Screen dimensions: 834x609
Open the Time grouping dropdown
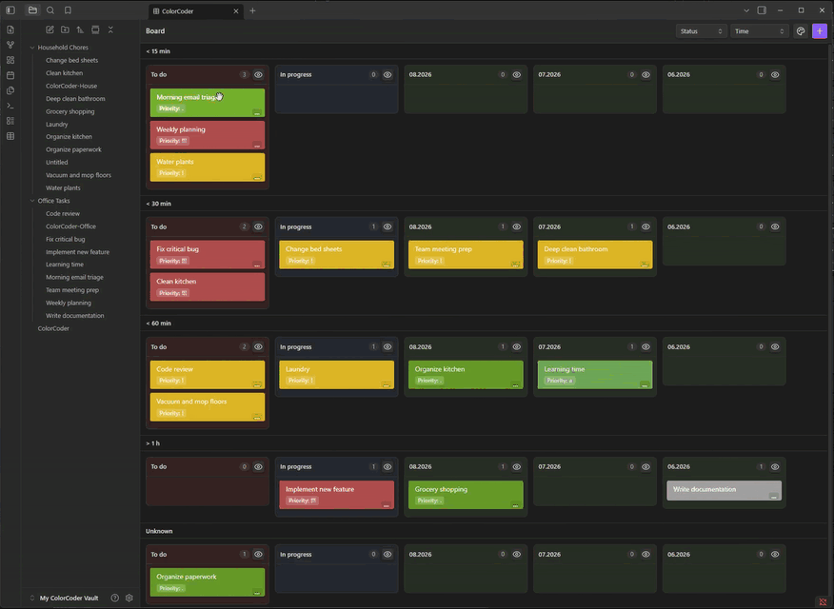point(759,31)
